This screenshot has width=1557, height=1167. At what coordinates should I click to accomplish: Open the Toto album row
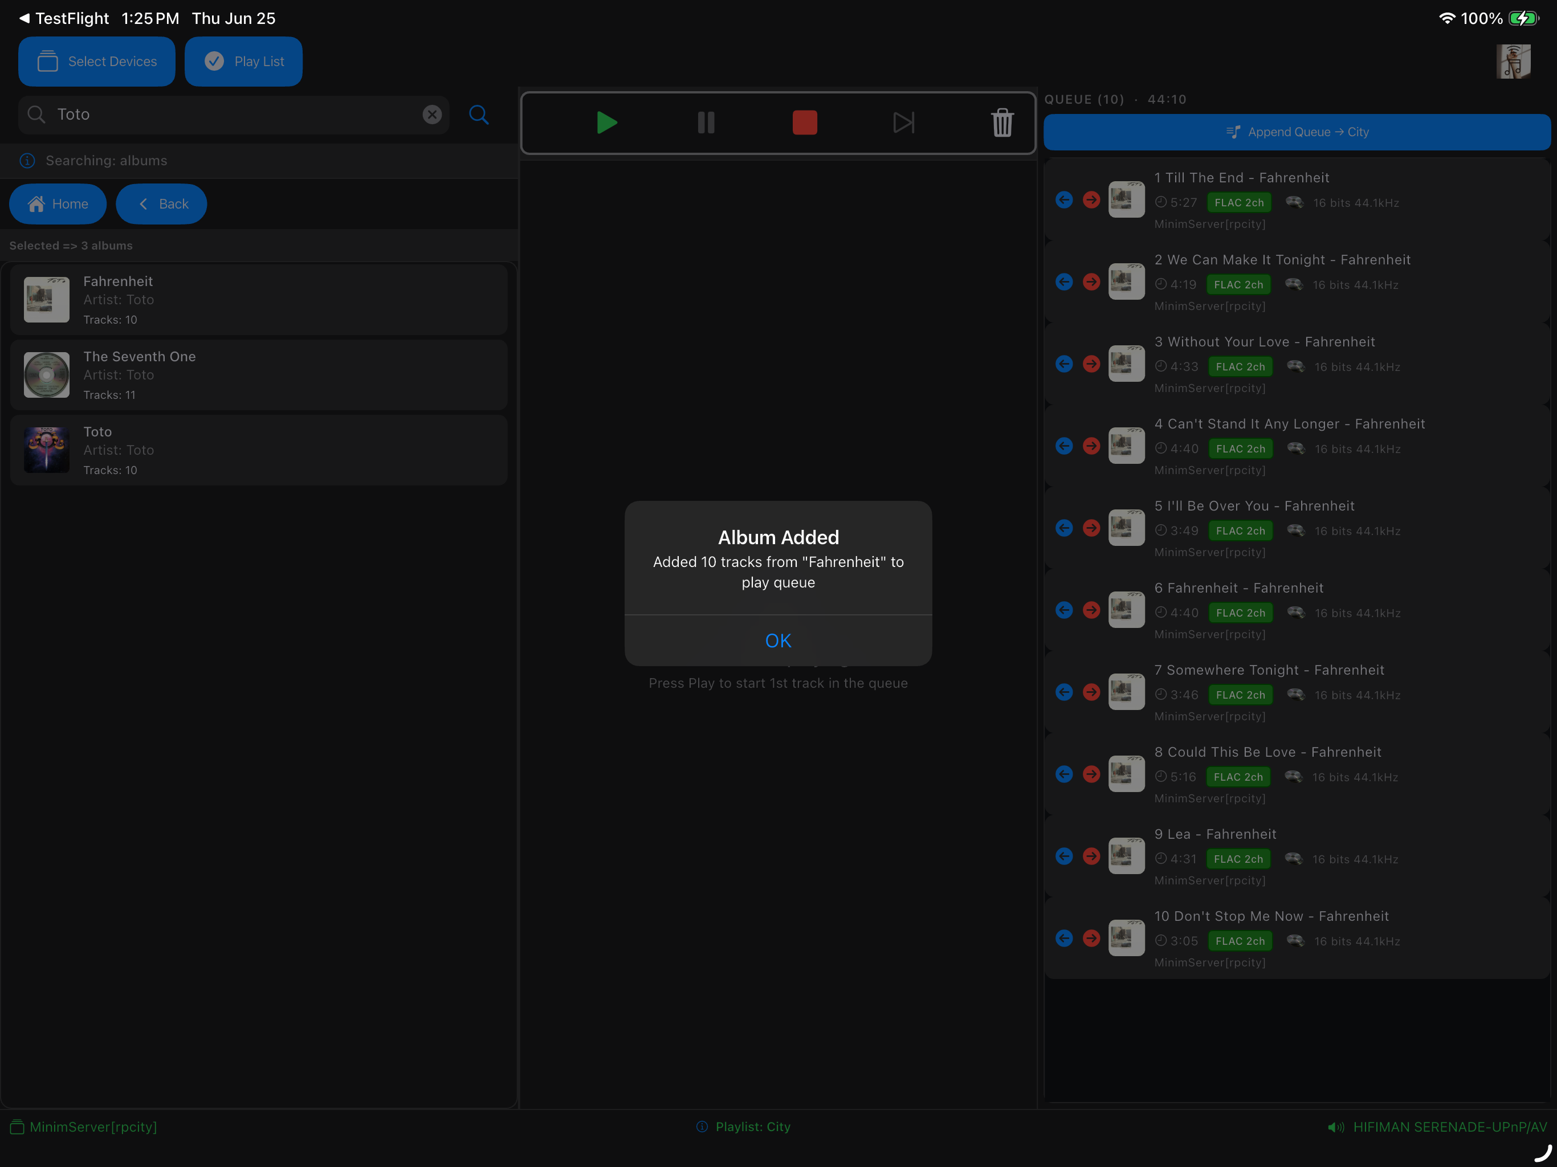coord(259,451)
